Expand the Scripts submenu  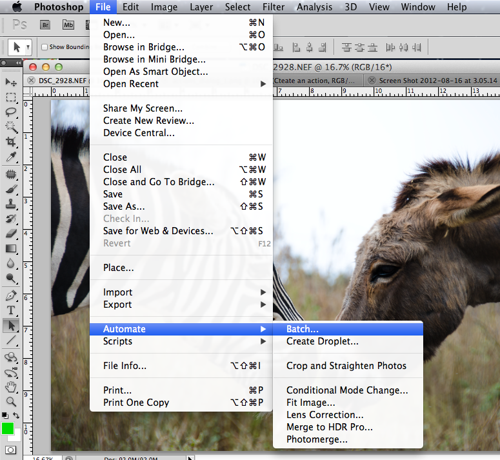(263, 341)
